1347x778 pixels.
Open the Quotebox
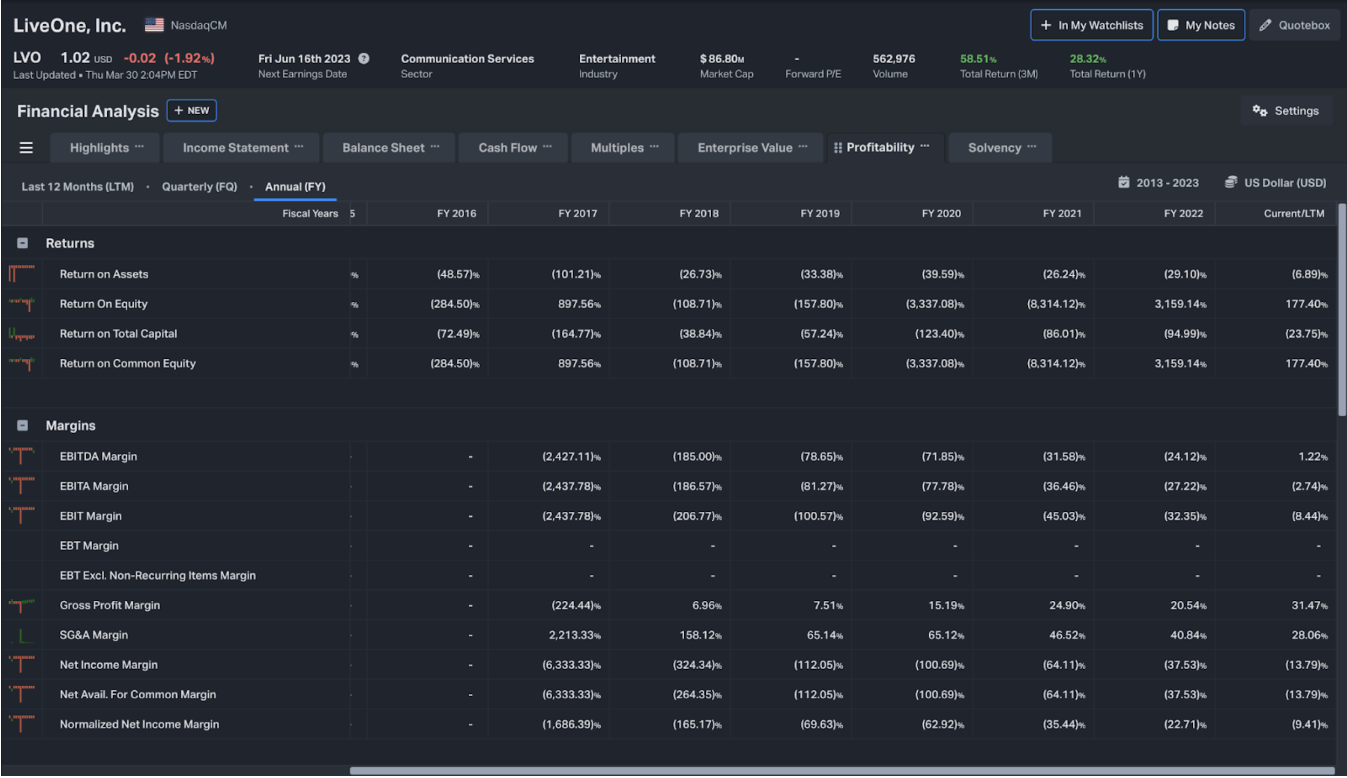point(1294,25)
